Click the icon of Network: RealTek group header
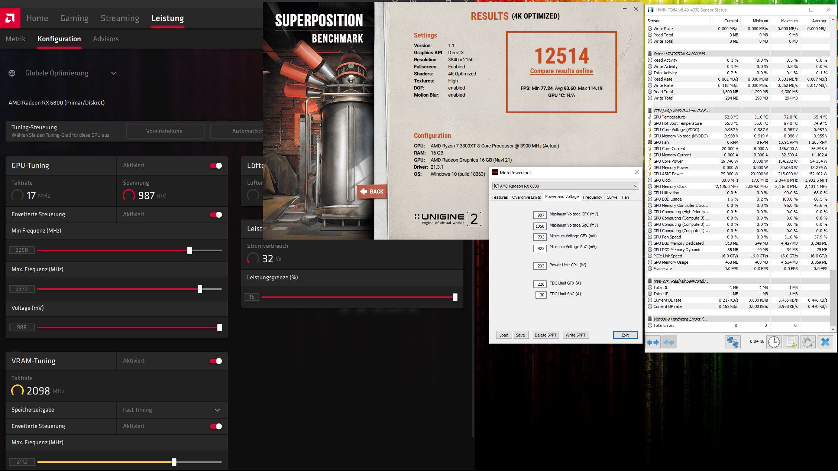The image size is (838, 471). click(x=650, y=281)
